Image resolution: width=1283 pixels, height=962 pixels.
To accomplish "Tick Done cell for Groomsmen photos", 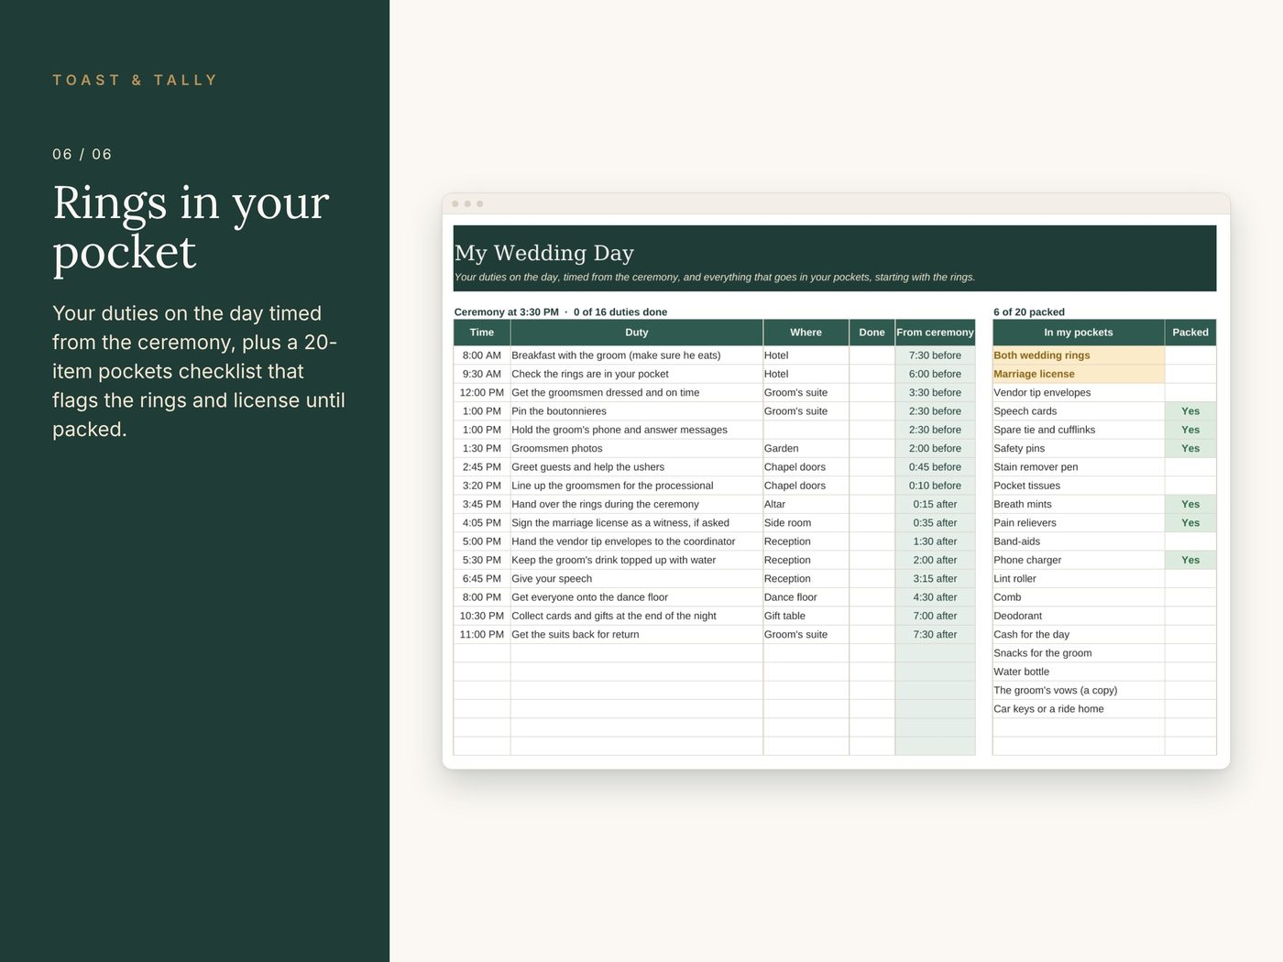I will (x=872, y=448).
